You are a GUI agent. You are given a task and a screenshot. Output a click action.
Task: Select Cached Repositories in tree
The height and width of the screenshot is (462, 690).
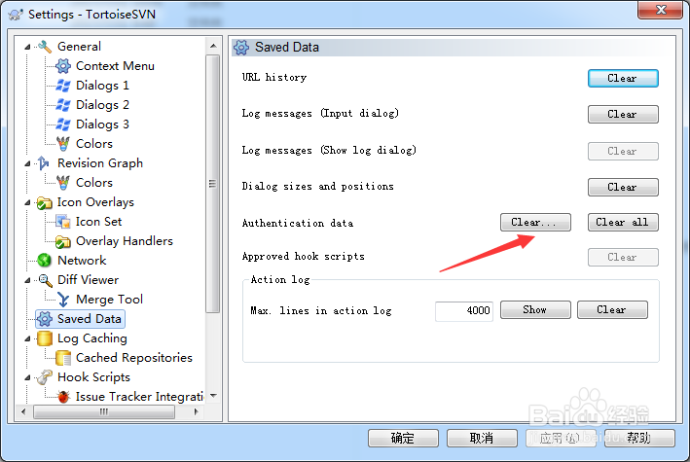pos(133,358)
